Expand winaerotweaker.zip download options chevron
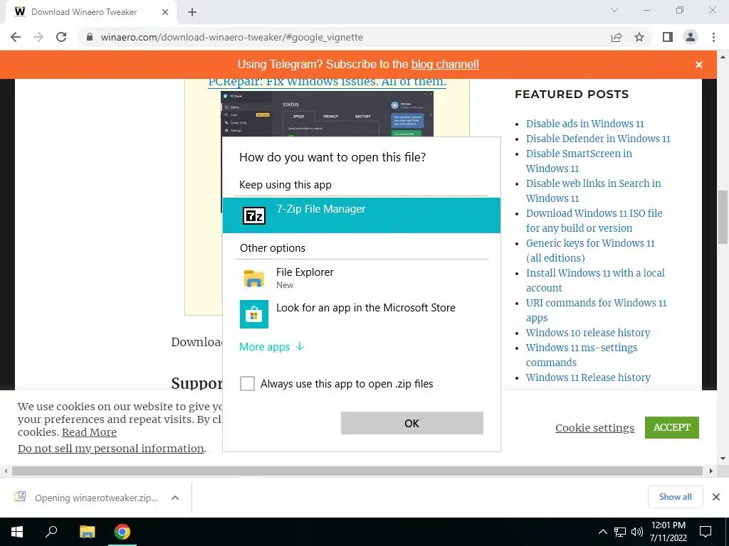 175,498
